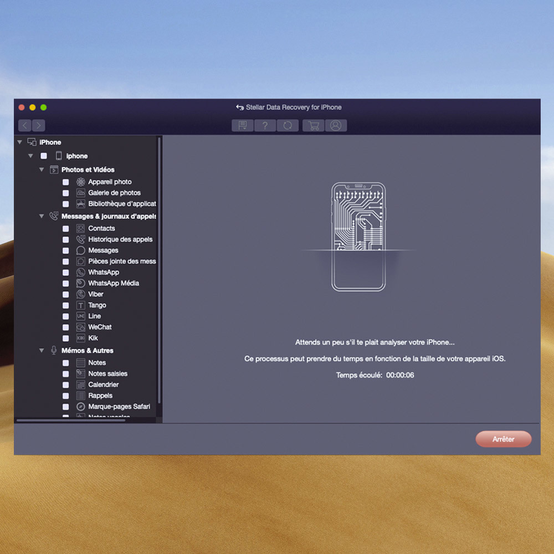Click the Viber icon

coord(81,294)
